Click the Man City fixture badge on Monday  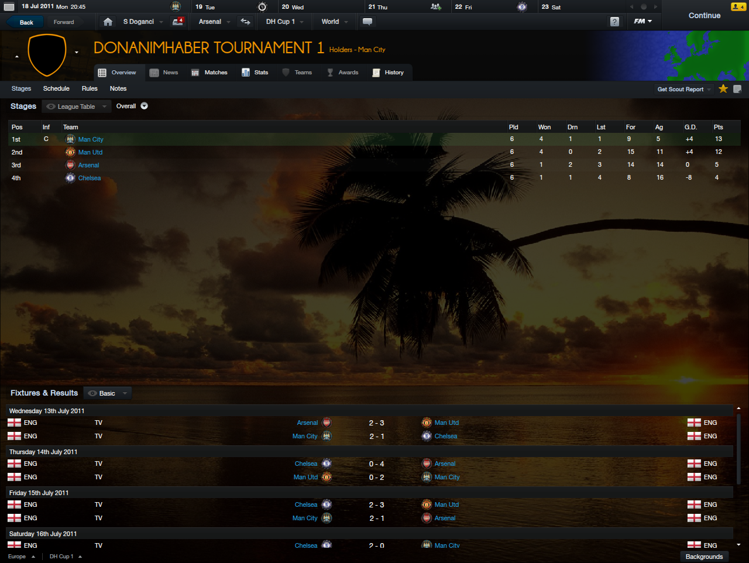(x=176, y=6)
